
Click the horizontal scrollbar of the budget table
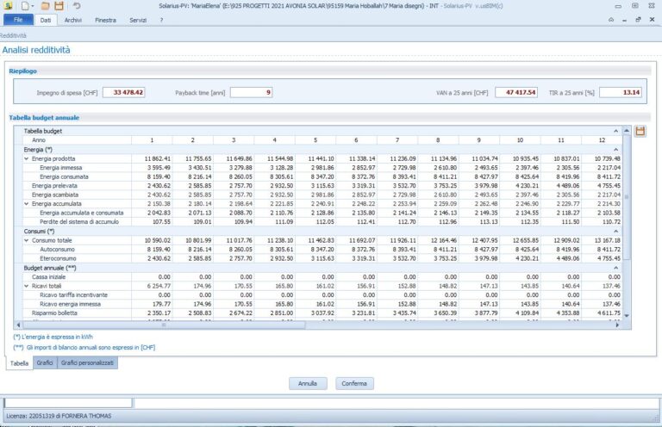point(164,325)
